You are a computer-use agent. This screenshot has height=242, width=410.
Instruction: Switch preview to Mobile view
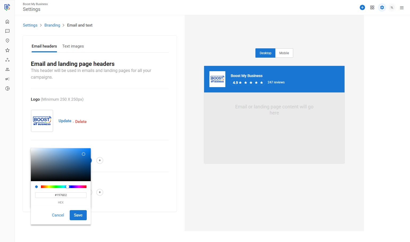(284, 53)
